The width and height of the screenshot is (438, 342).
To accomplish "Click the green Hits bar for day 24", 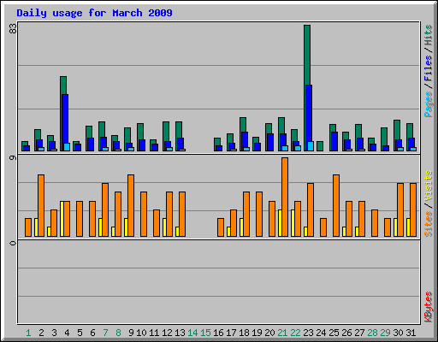I will pos(320,146).
